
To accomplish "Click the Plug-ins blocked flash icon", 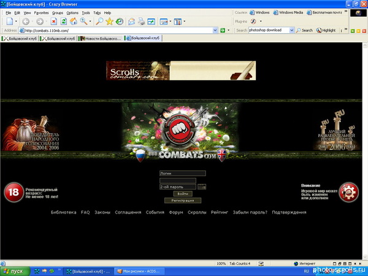I will coord(253,21).
